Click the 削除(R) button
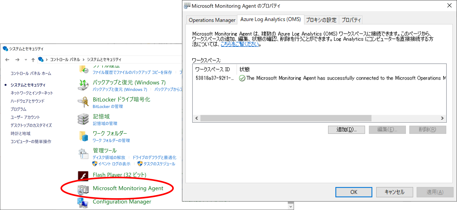The height and width of the screenshot is (210, 457). tap(428, 130)
